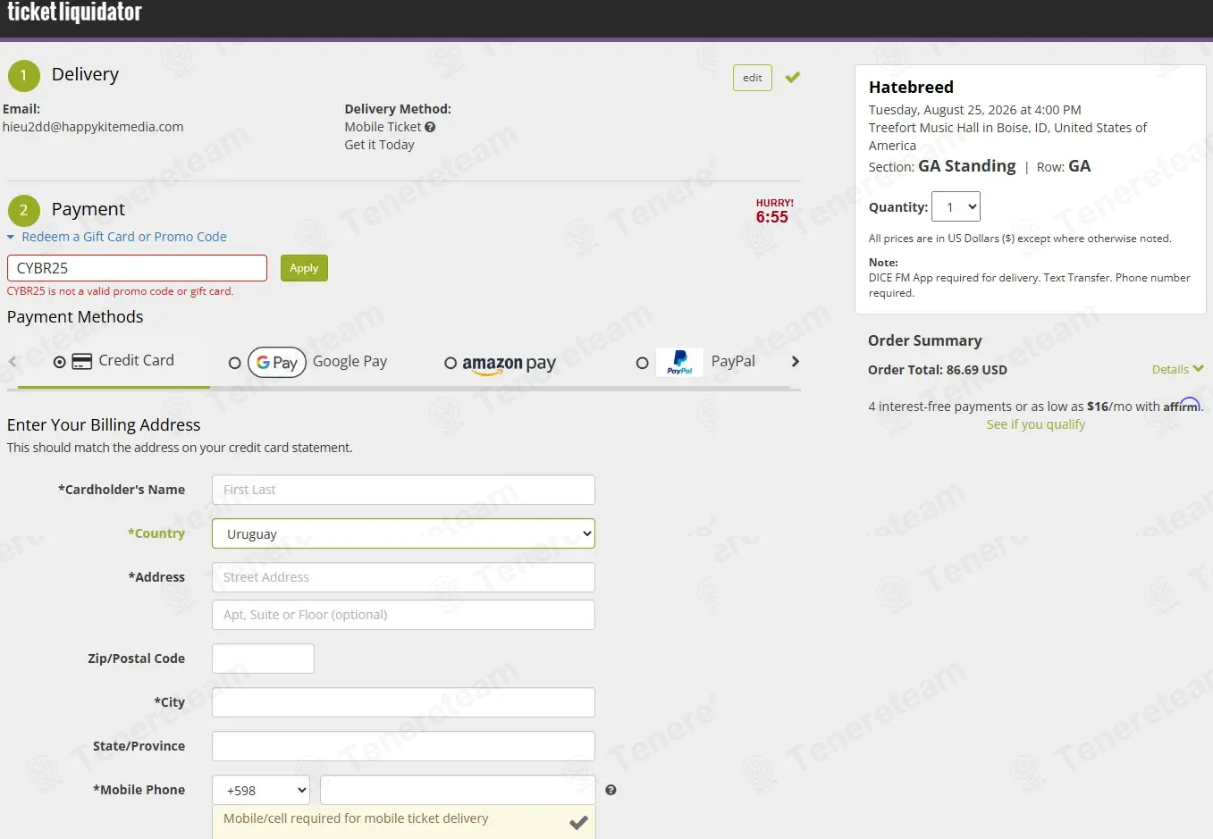
Task: Click the previous payment methods arrow
Action: point(13,362)
